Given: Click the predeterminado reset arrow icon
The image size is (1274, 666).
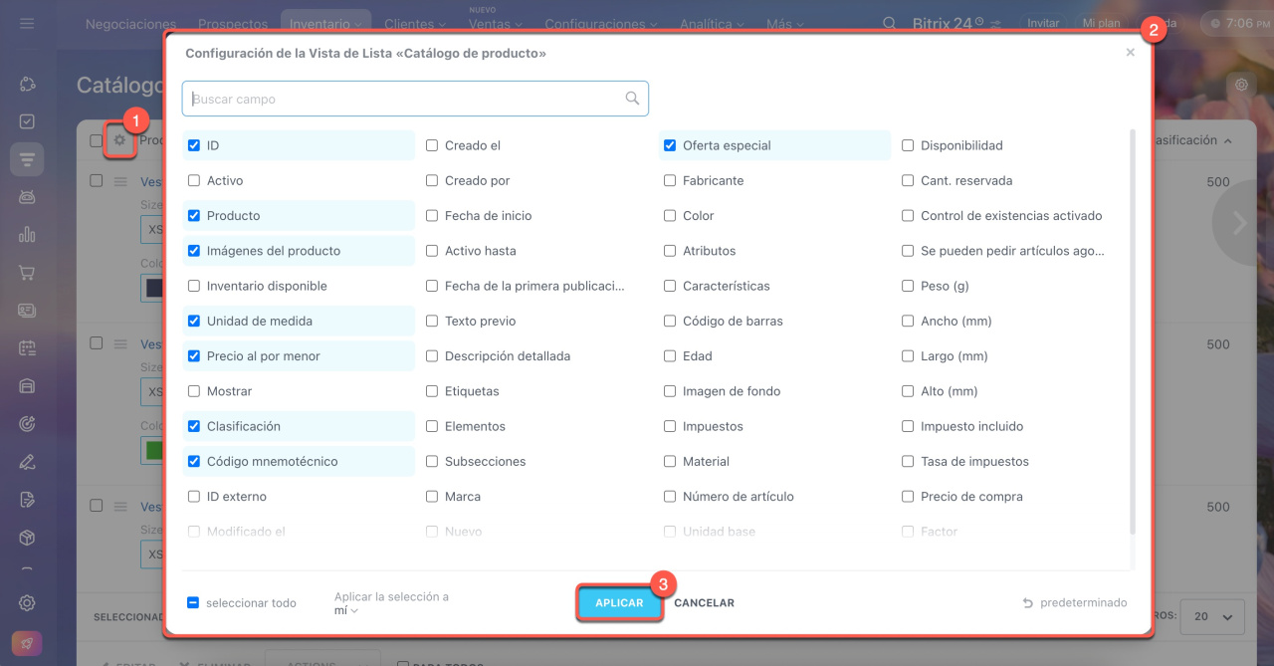Looking at the screenshot, I should (x=1028, y=603).
